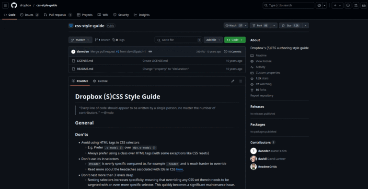View the 1 Branch link
368x189 pixels.
pos(103,40)
